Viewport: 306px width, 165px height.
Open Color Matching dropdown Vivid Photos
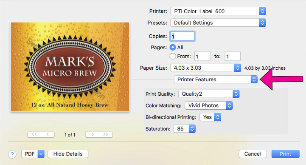pos(209,105)
